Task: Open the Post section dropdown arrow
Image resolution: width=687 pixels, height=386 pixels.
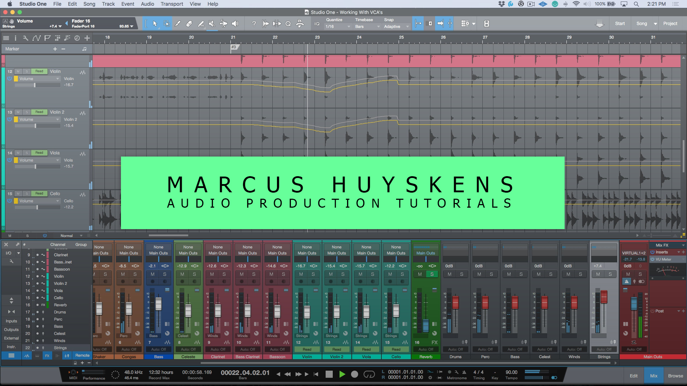Action: [678, 311]
